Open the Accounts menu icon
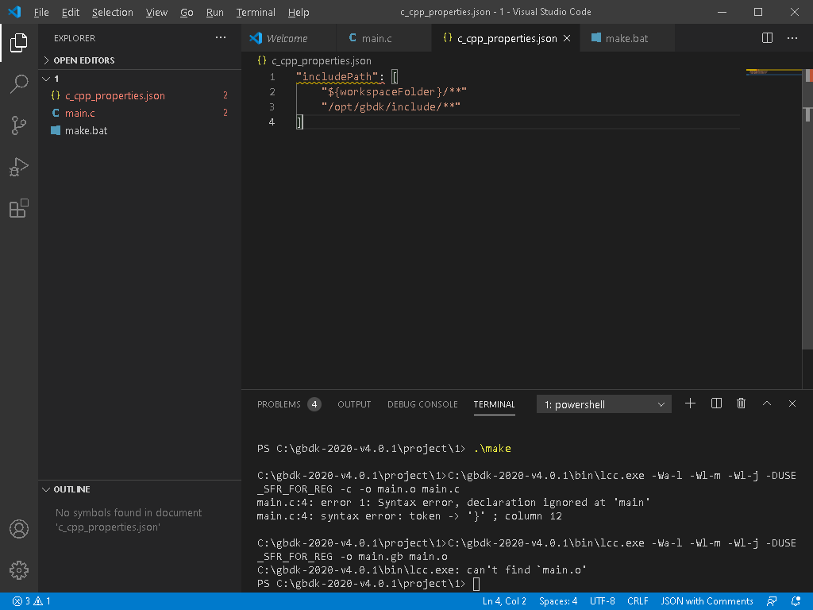 [19, 529]
